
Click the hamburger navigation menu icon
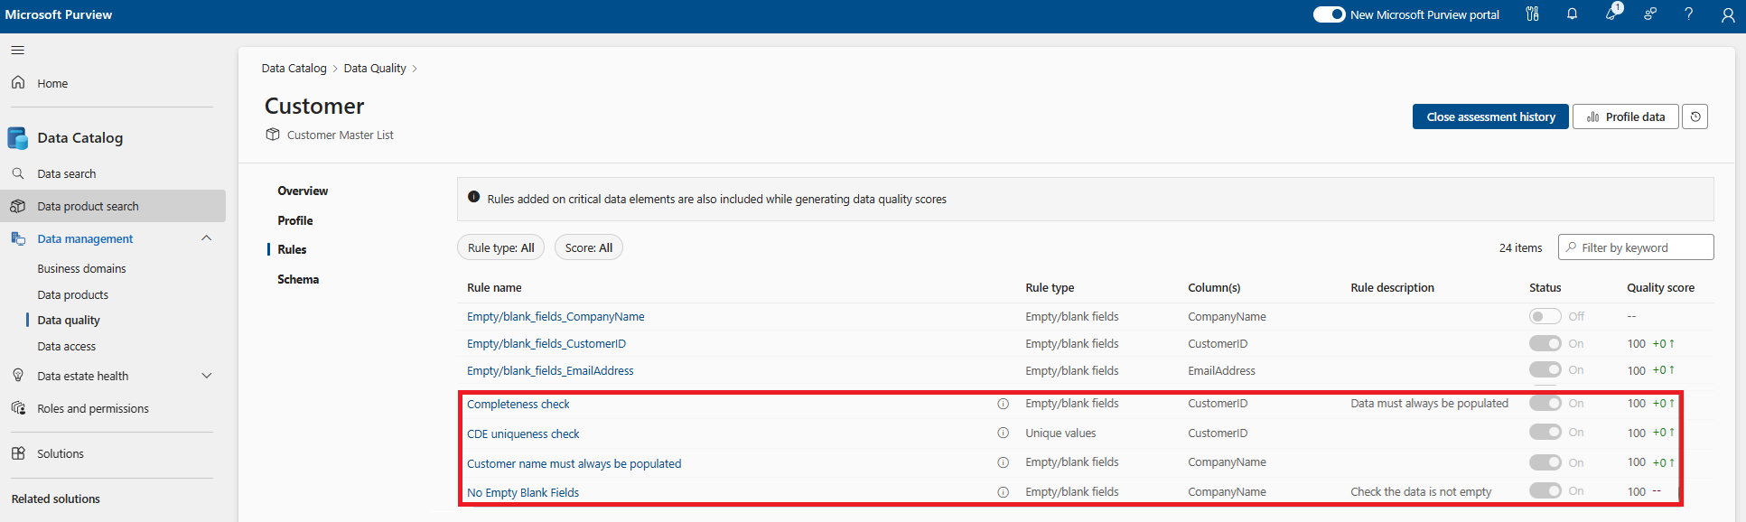point(18,51)
